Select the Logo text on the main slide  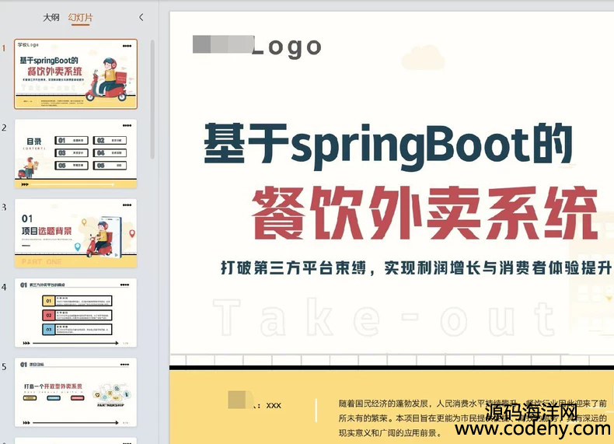(286, 46)
